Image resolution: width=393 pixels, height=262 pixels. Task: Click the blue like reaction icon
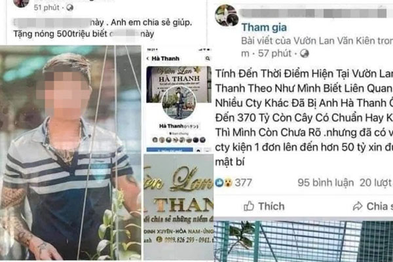[x=219, y=183]
